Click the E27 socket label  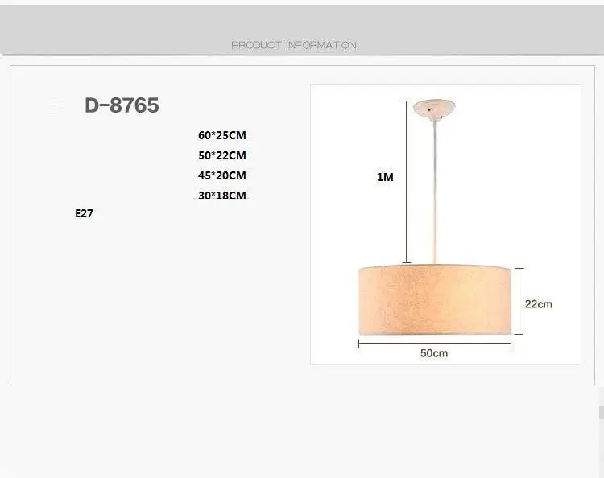point(84,213)
